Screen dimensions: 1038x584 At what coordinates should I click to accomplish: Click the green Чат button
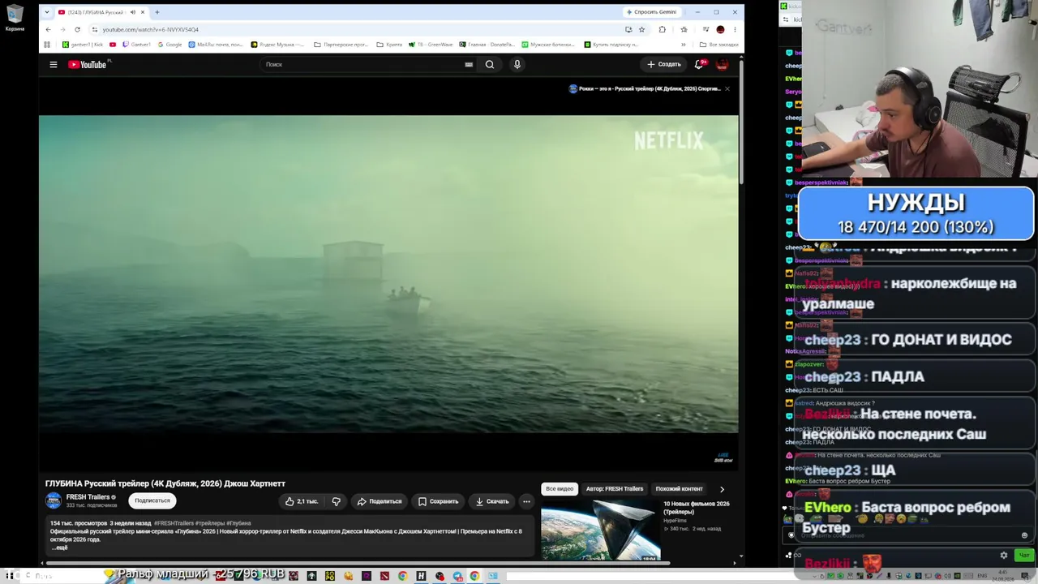1024,556
